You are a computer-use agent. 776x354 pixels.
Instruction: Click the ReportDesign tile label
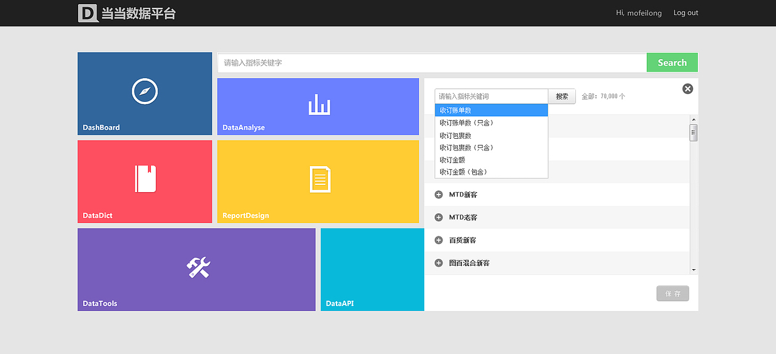(x=246, y=215)
